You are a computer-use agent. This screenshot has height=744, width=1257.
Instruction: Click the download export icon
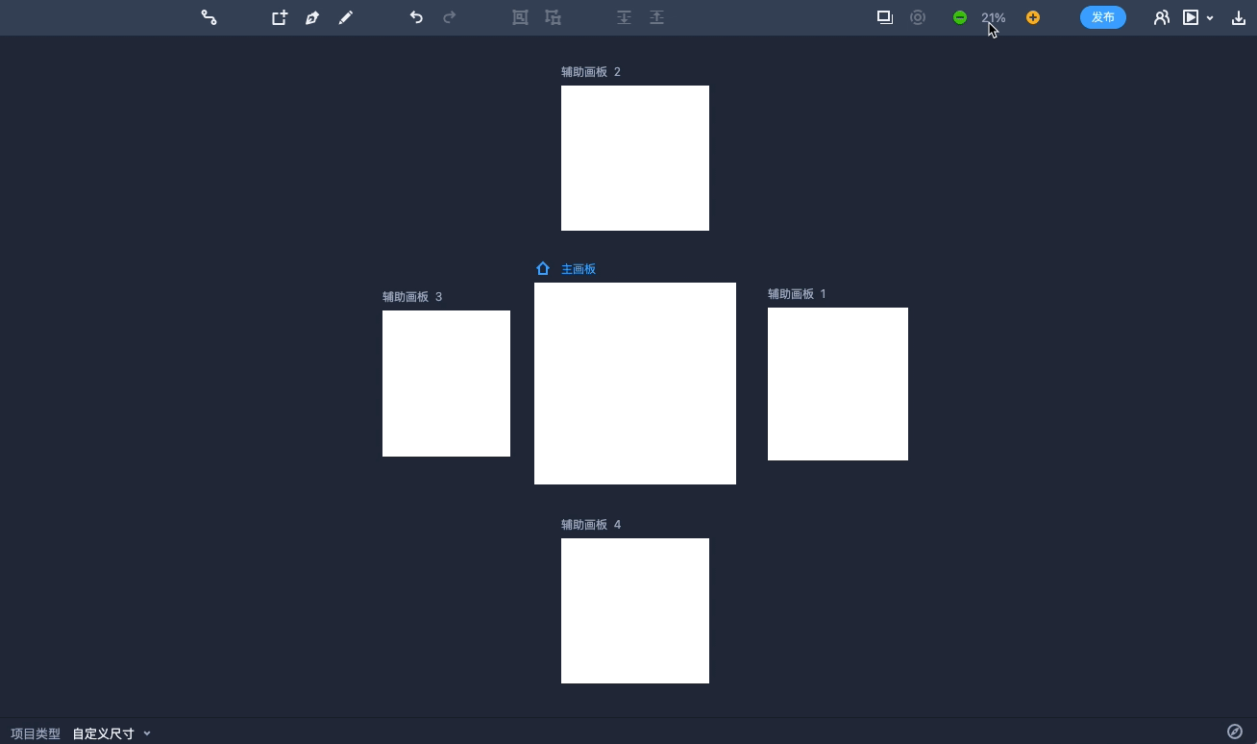point(1238,17)
